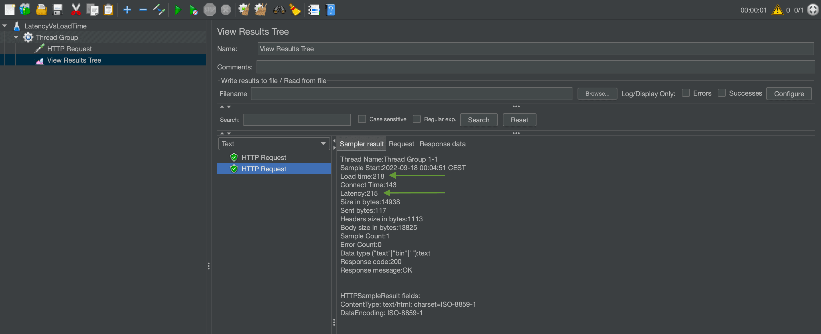The height and width of the screenshot is (334, 821).
Task: Click the scissors Cut icon
Action: coord(76,10)
